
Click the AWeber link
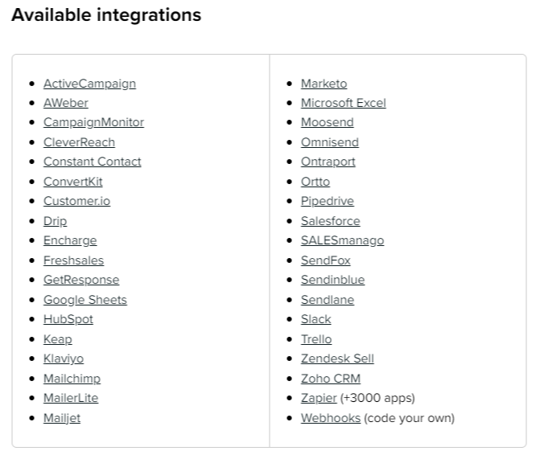pos(66,103)
